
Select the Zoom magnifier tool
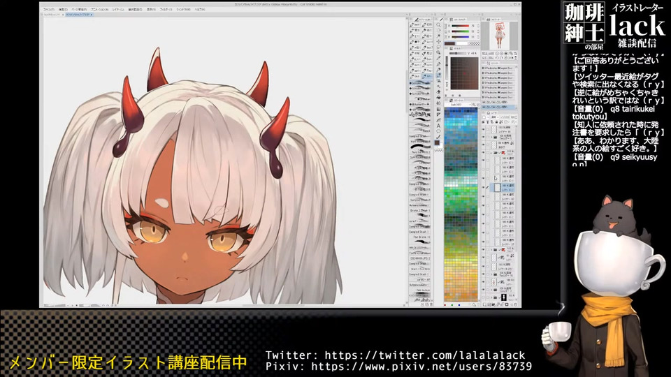(438, 24)
